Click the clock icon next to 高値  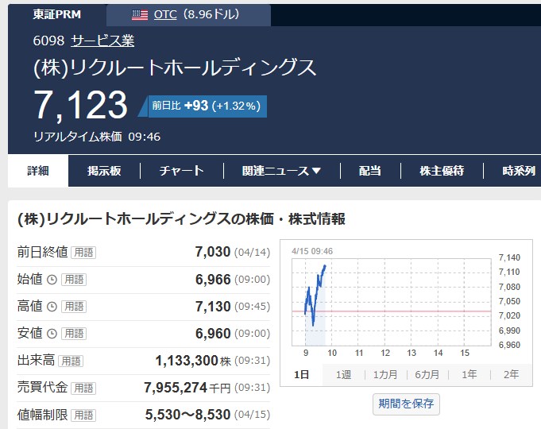tap(52, 307)
